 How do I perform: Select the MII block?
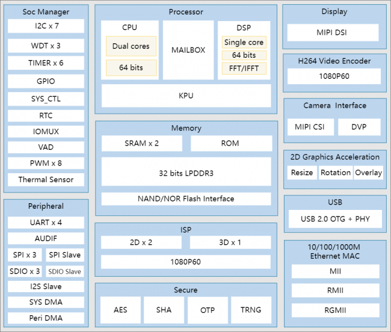point(336,271)
